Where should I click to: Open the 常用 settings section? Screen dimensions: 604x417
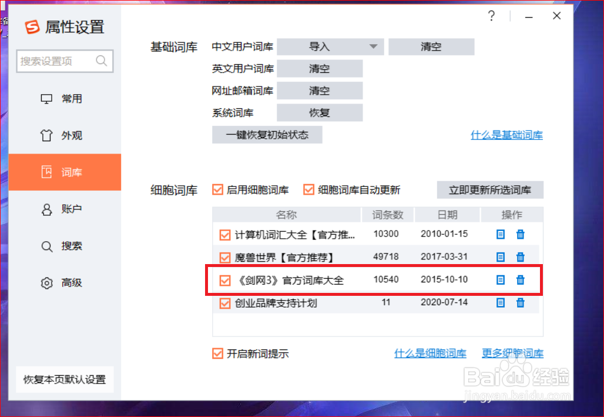pyautogui.click(x=65, y=99)
